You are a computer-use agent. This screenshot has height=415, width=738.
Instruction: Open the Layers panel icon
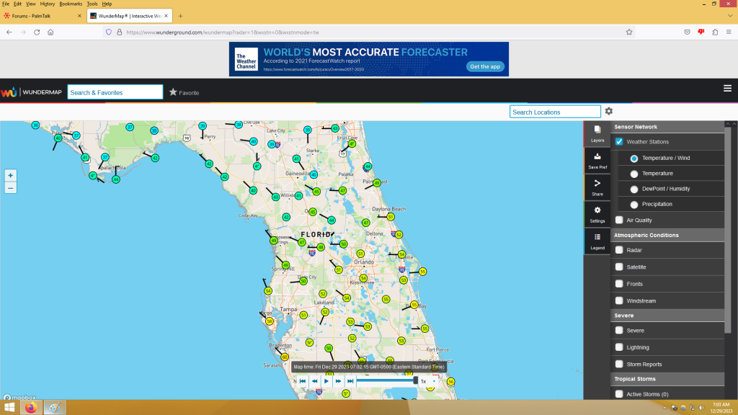click(597, 134)
